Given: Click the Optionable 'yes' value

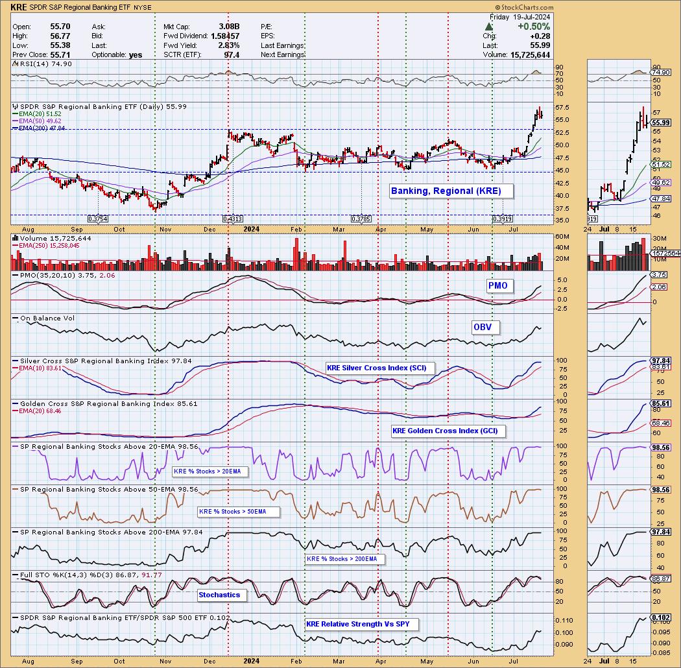Looking at the screenshot, I should (x=136, y=54).
